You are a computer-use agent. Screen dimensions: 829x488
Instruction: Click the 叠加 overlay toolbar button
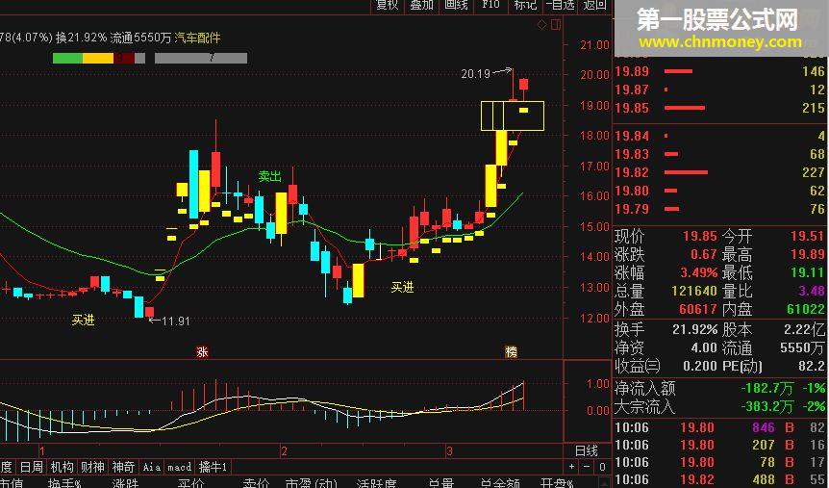(x=421, y=5)
